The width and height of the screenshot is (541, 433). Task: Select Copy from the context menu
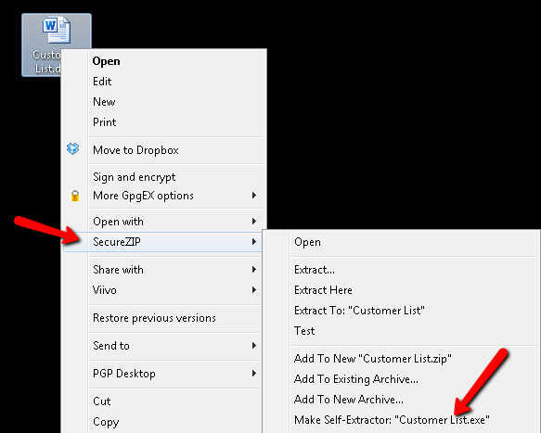click(106, 422)
